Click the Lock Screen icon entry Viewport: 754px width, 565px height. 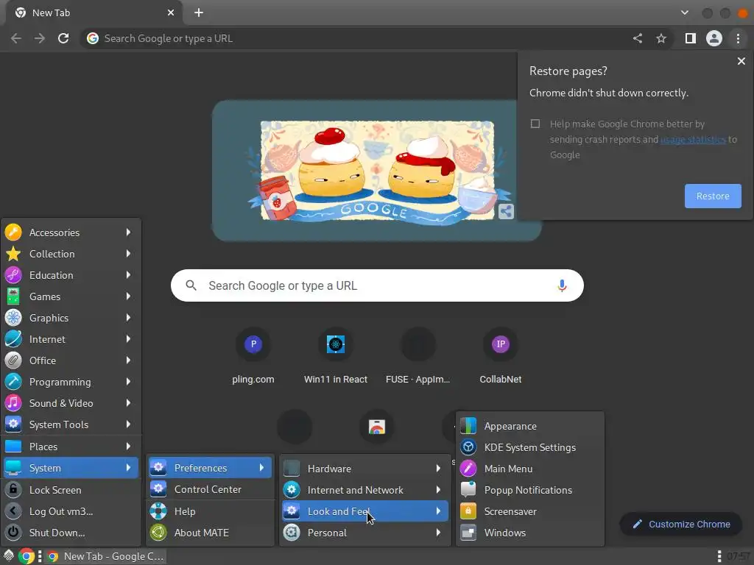pos(71,490)
